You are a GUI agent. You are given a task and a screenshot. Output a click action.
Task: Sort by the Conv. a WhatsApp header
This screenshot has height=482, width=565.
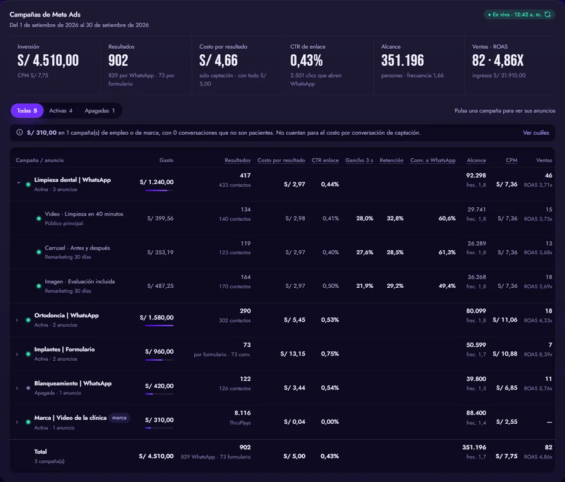tap(433, 160)
